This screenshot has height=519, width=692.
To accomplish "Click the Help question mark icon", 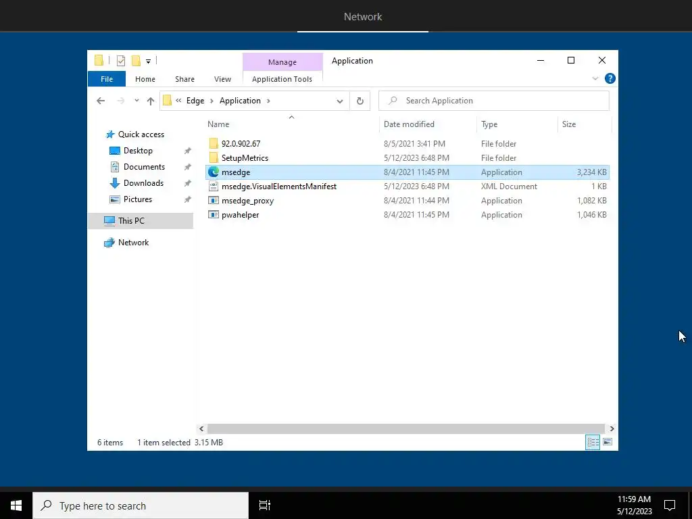I will (610, 78).
